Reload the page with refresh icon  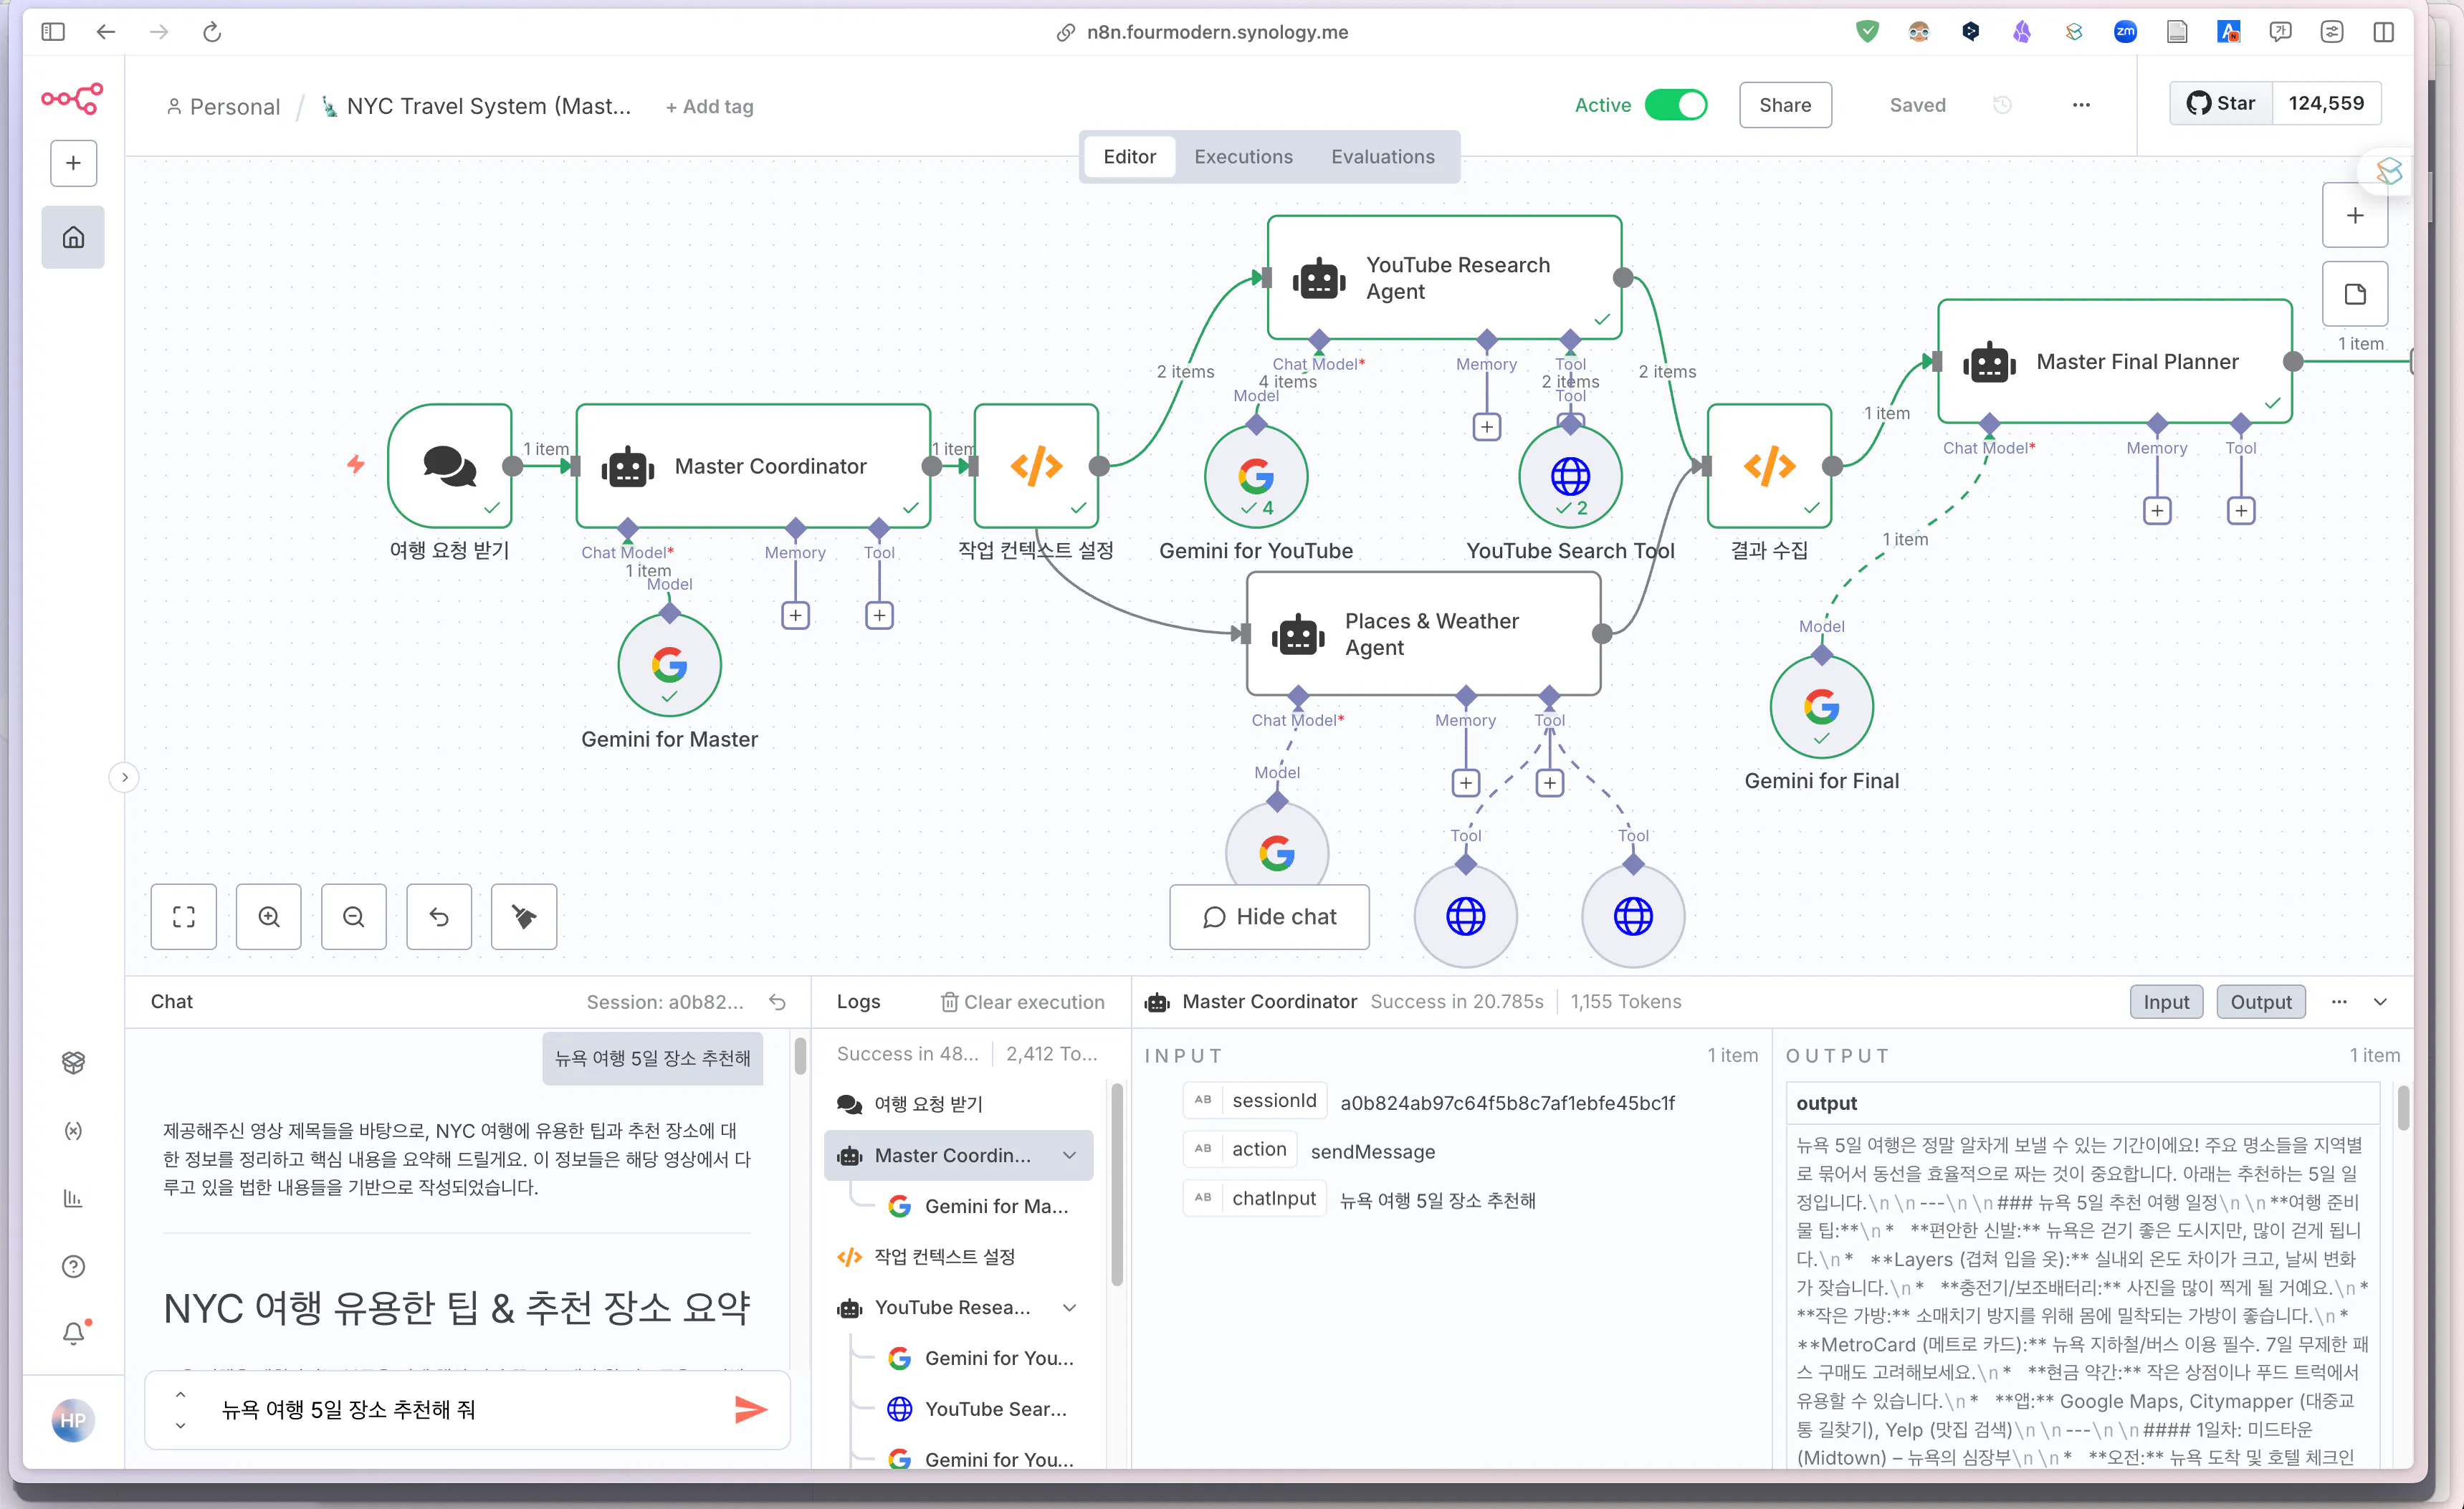[x=212, y=32]
